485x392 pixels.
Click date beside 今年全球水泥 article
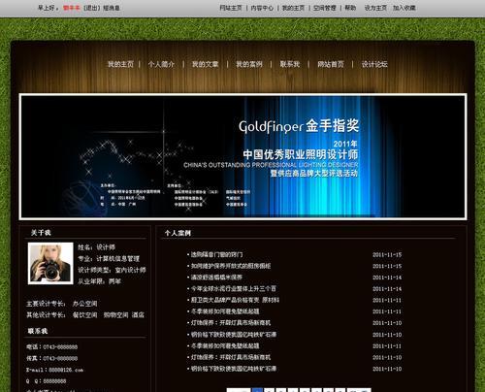(387, 289)
